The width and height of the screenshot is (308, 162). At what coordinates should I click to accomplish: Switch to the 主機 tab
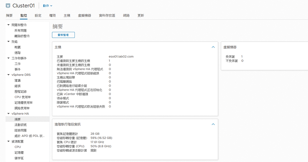point(67,15)
